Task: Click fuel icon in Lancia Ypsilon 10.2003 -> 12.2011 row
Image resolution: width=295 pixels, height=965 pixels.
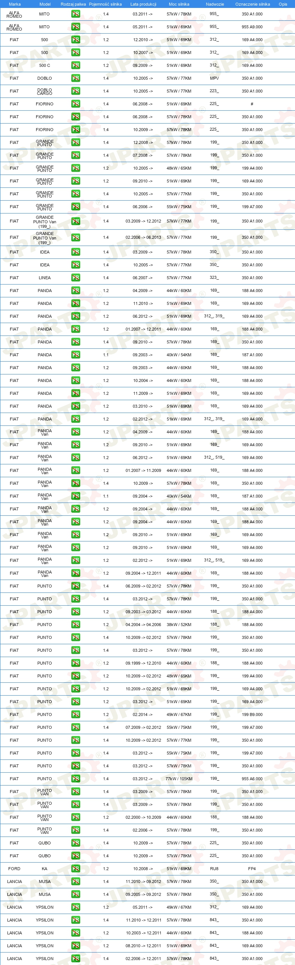Action: point(75,933)
